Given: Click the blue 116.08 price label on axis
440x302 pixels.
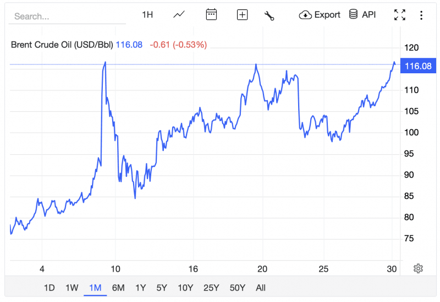Looking at the screenshot, I should click(x=418, y=66).
